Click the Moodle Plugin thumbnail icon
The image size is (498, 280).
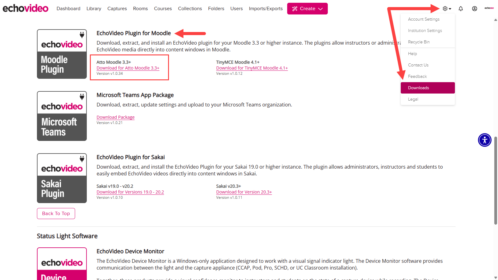62,54
